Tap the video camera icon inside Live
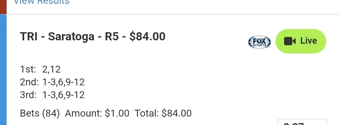The image size is (339, 125). tap(290, 41)
